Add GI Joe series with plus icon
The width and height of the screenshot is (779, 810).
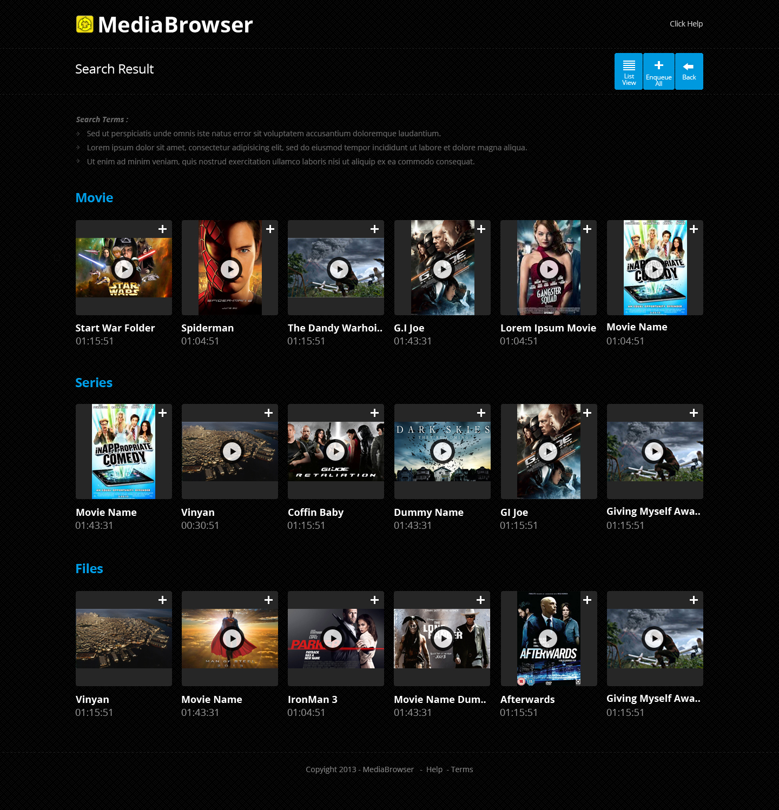[x=587, y=413]
